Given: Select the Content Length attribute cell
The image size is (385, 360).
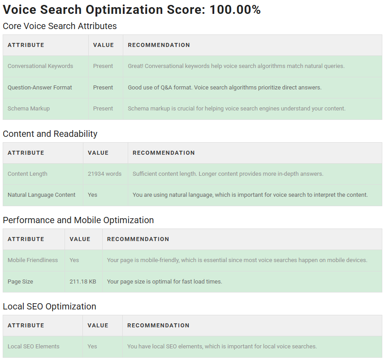Looking at the screenshot, I should pos(27,174).
